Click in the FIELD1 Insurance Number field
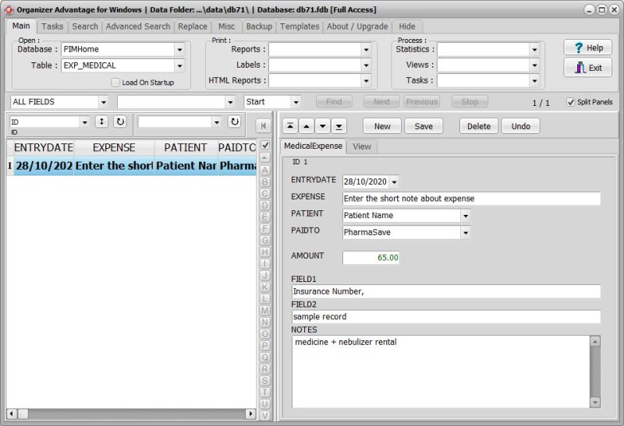 [x=446, y=291]
